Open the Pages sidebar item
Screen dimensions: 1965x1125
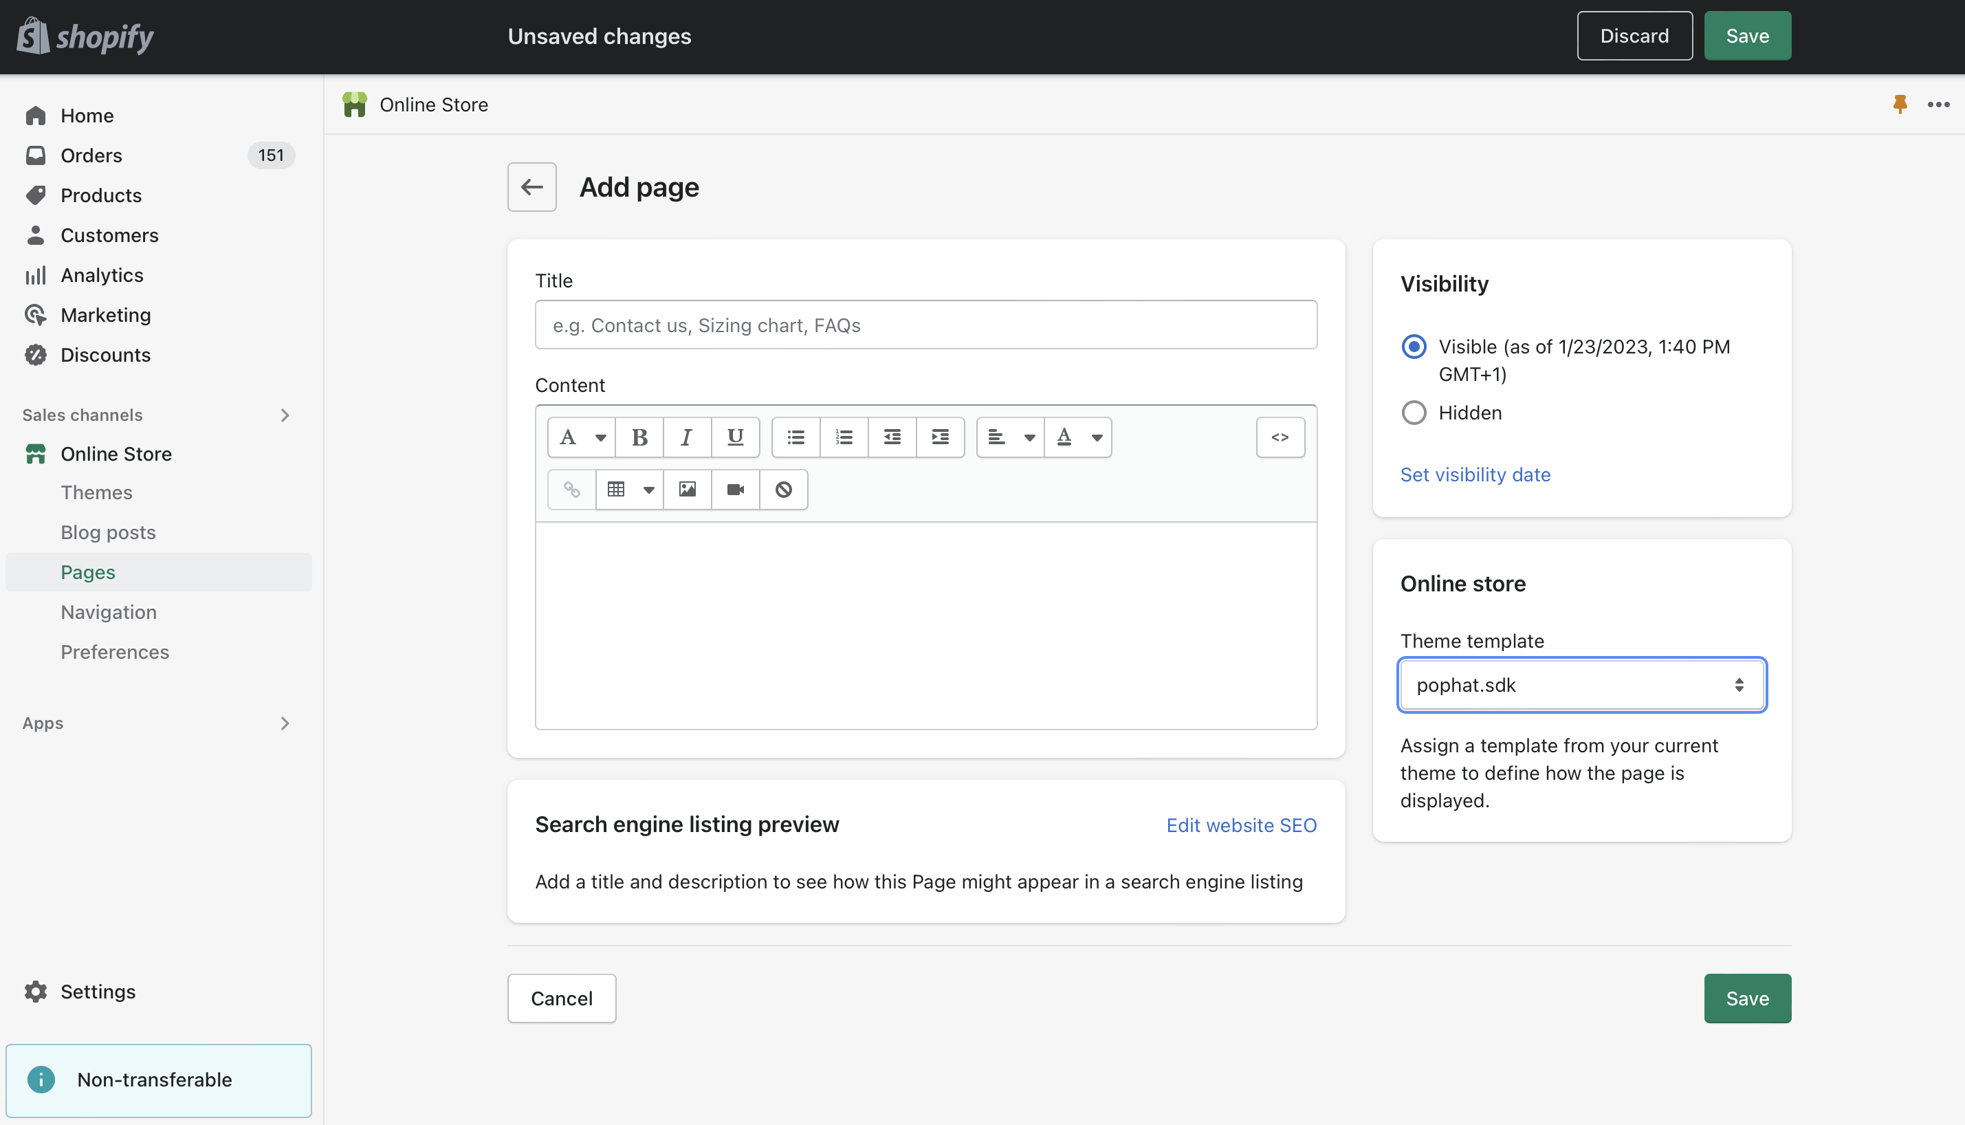coord(158,571)
